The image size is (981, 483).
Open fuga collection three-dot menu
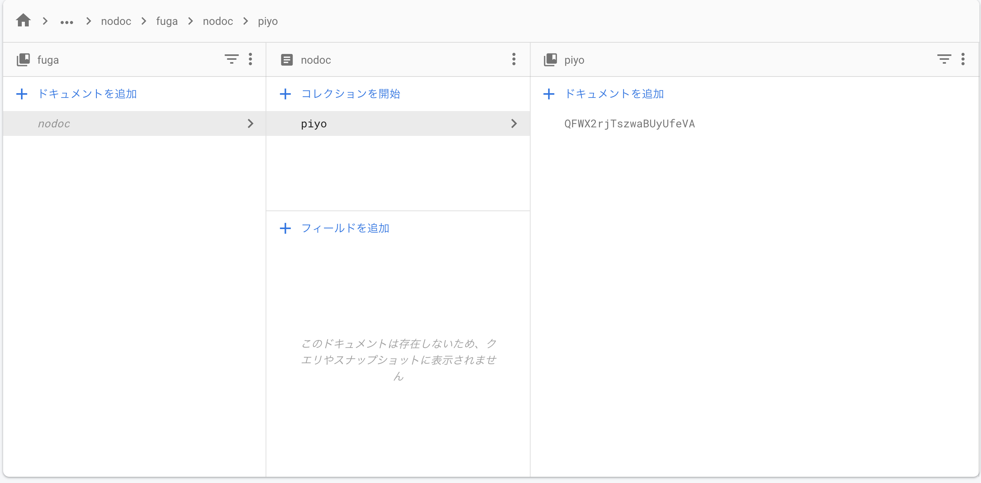click(250, 59)
